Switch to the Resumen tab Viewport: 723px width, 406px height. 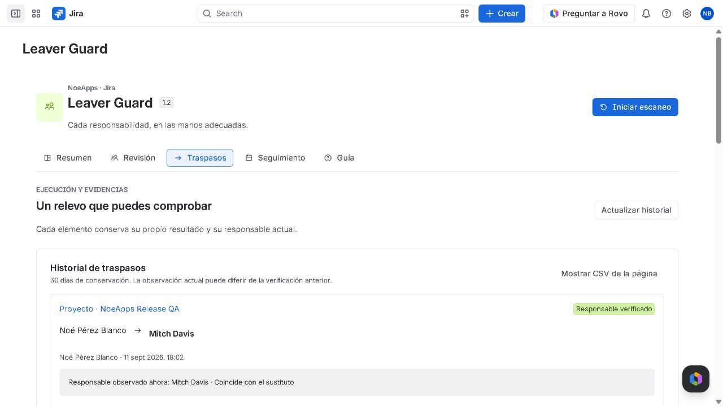click(68, 158)
